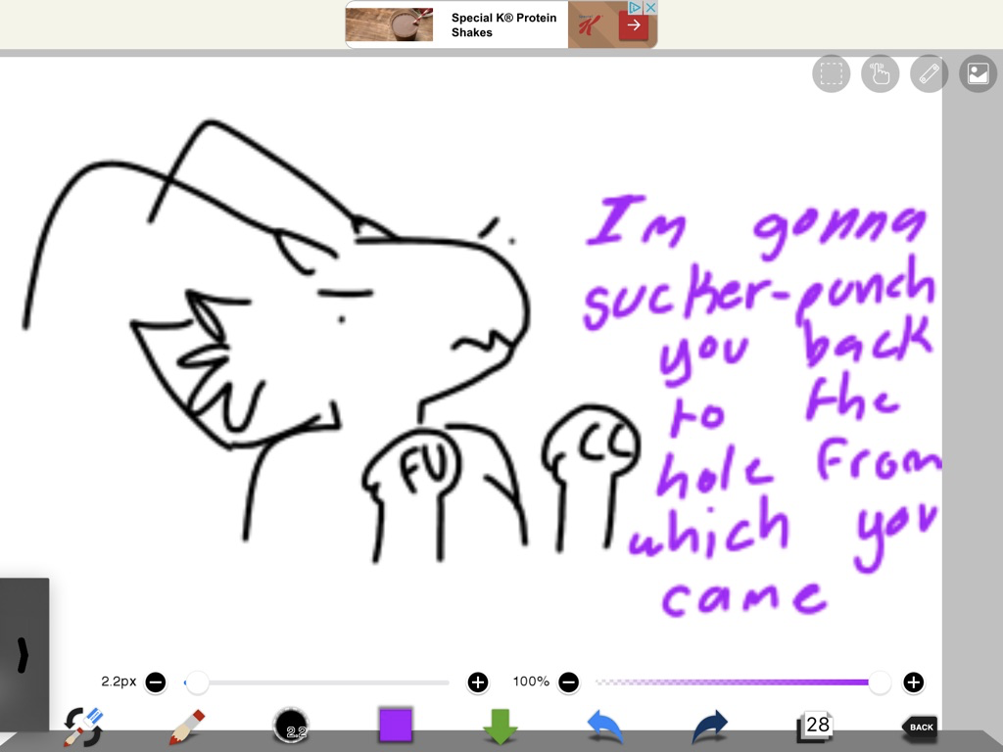The image size is (1003, 752).
Task: Open the purple color swatch
Action: pos(396,726)
